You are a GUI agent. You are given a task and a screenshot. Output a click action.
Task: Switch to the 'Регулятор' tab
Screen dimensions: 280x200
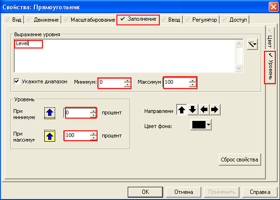[x=201, y=20]
